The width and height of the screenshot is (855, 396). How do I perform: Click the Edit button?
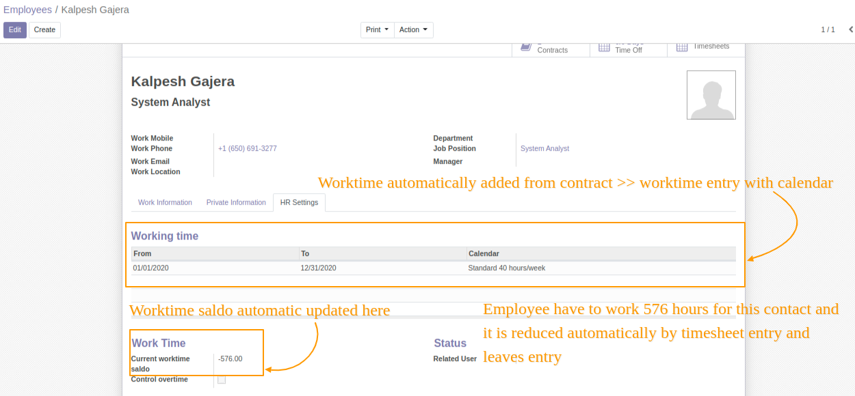pos(15,30)
